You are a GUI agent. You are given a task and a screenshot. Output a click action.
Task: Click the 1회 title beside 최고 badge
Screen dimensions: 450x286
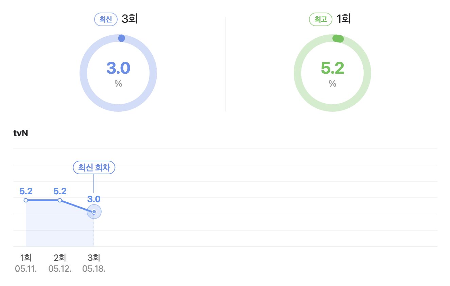click(343, 19)
